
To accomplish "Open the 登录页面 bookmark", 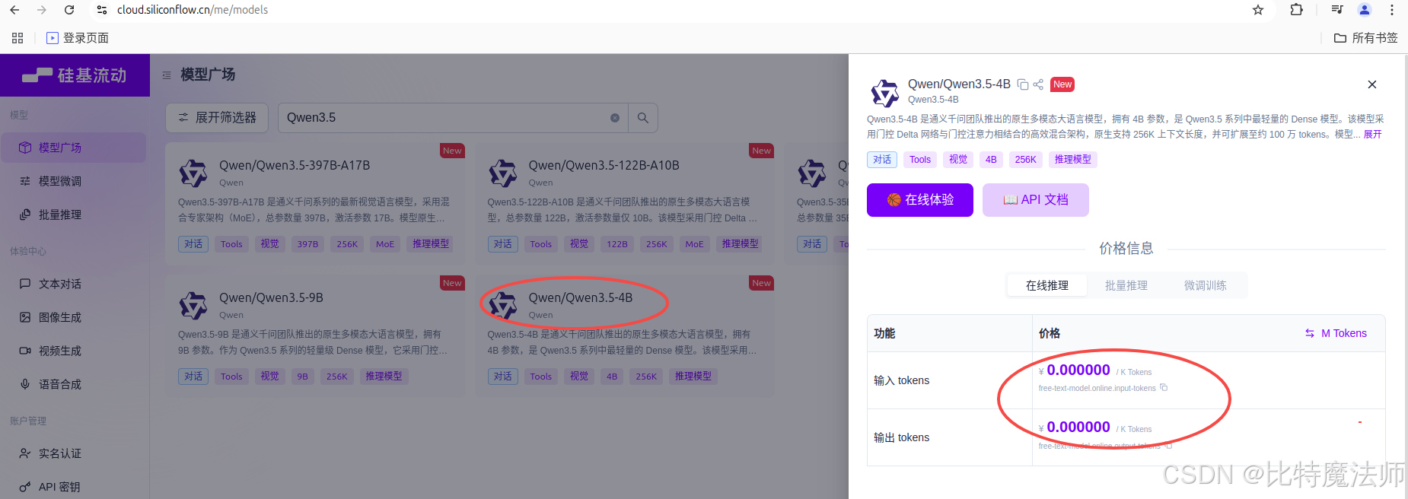I will point(78,38).
